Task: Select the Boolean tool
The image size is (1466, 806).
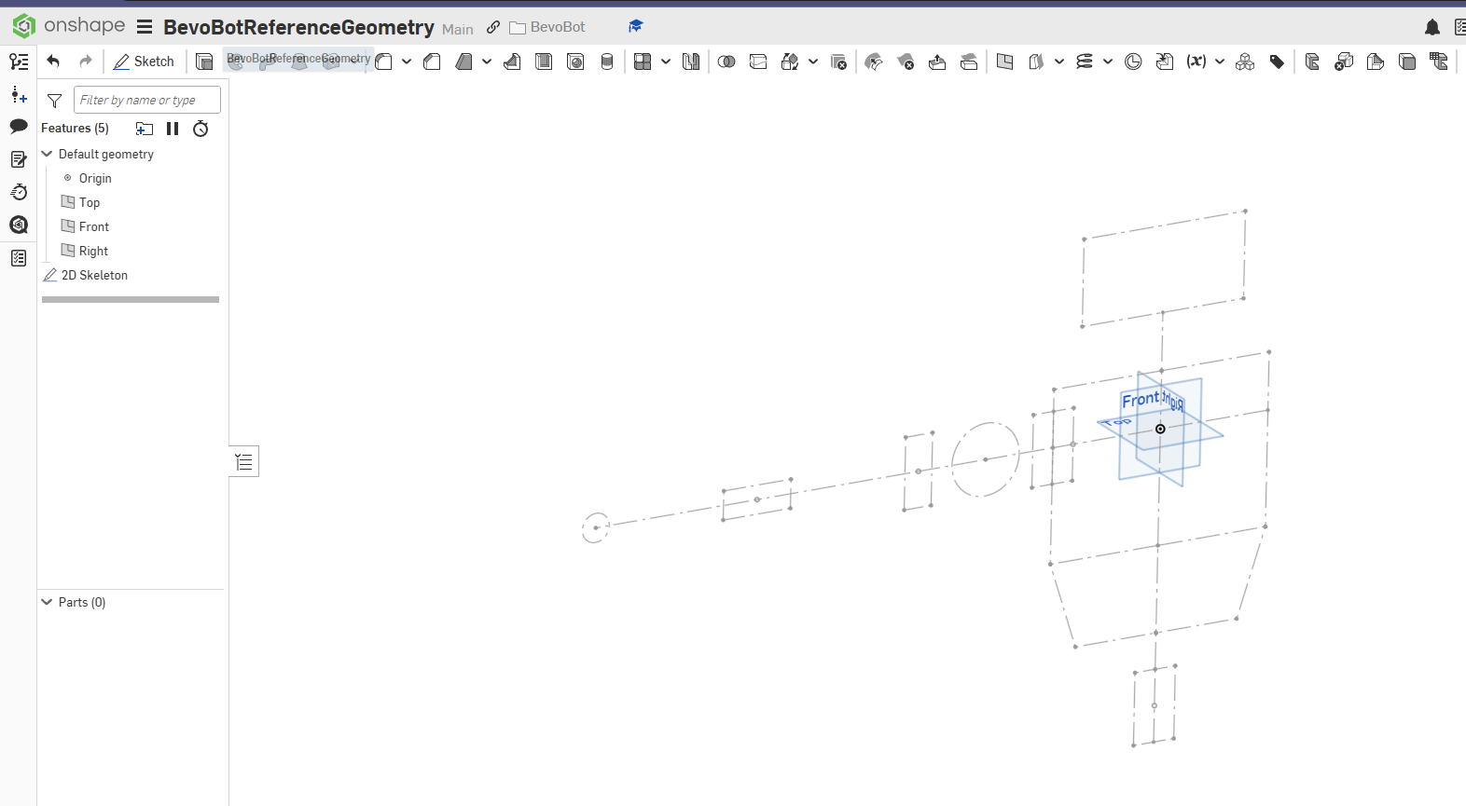Action: coord(726,61)
